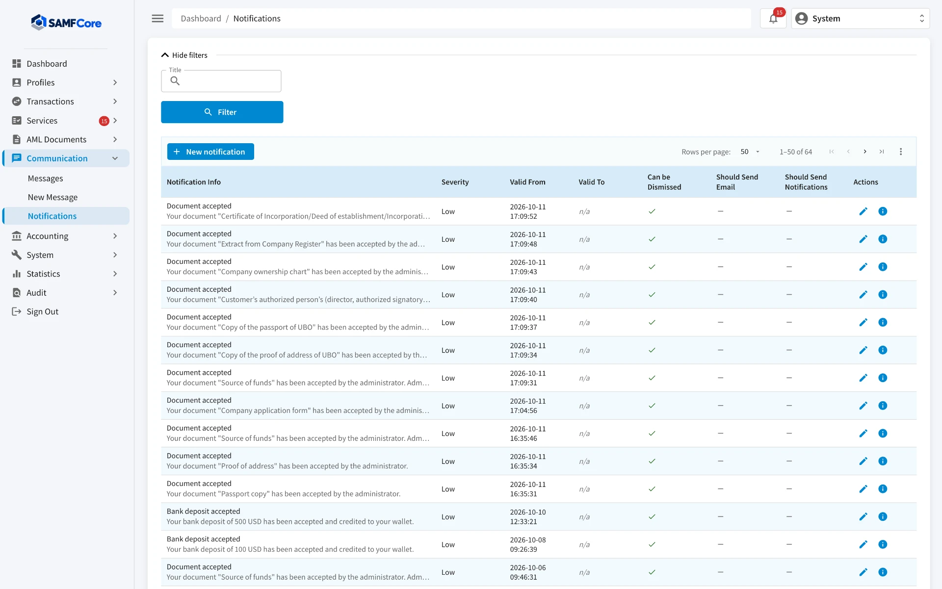The image size is (942, 589).
Task: Open Rows per page dropdown showing 50
Action: tap(750, 152)
